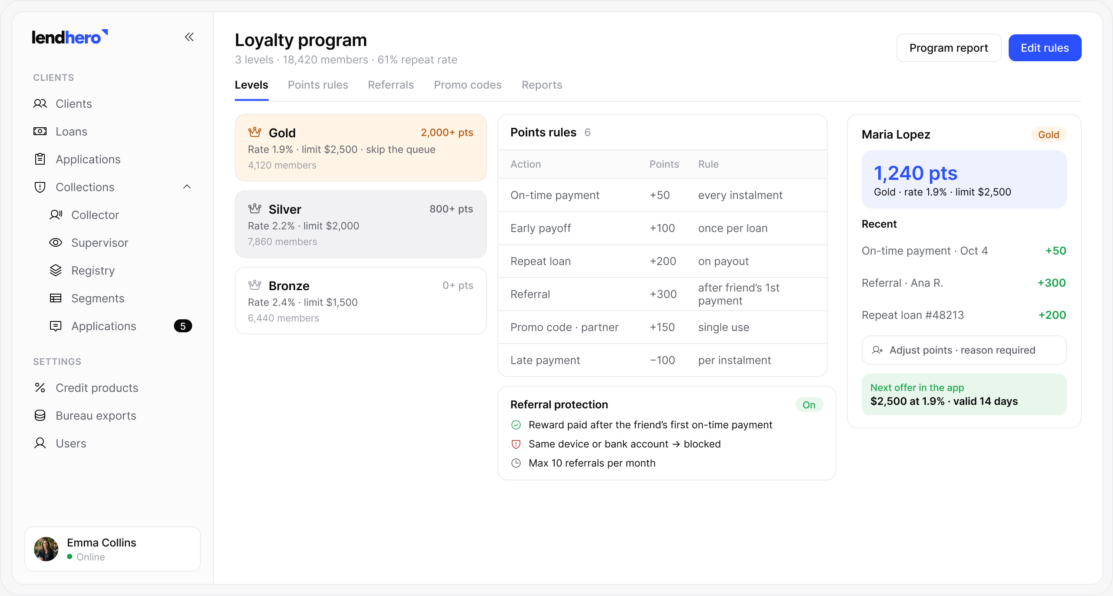Viewport: 1113px width, 596px height.
Task: Click the Collections shield icon
Action: pyautogui.click(x=40, y=187)
